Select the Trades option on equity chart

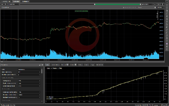tap(54, 68)
